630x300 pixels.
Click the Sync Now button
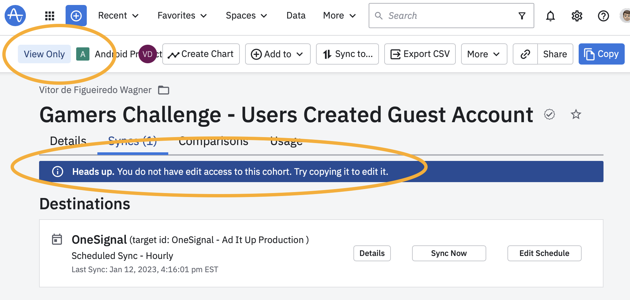tap(449, 253)
